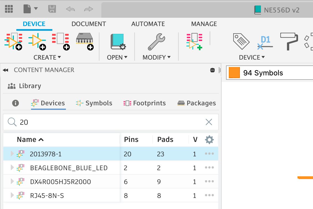
Task: Collapse the Content Manager panel arrows
Action: tap(5, 70)
